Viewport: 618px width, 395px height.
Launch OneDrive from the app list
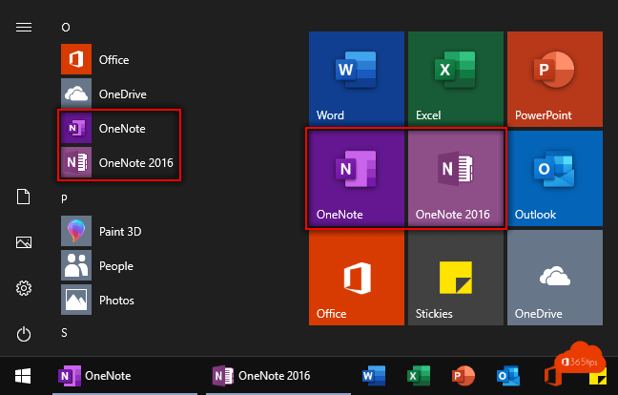104,94
